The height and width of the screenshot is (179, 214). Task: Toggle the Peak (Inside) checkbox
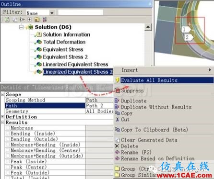(8, 161)
